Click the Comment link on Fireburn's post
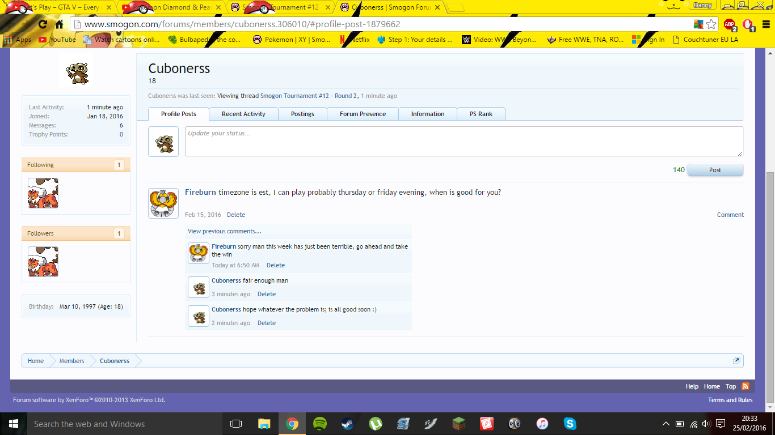The width and height of the screenshot is (775, 435). (730, 215)
